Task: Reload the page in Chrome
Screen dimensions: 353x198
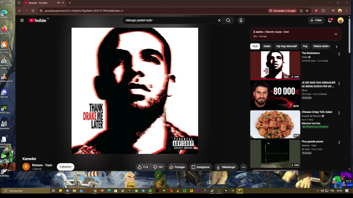Action: point(33,11)
